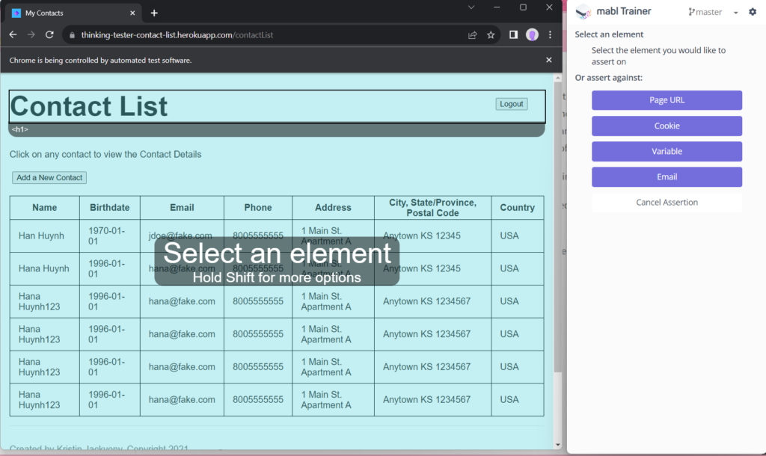This screenshot has height=456, width=766.
Task: Bookmark this page with the star icon
Action: tap(491, 35)
